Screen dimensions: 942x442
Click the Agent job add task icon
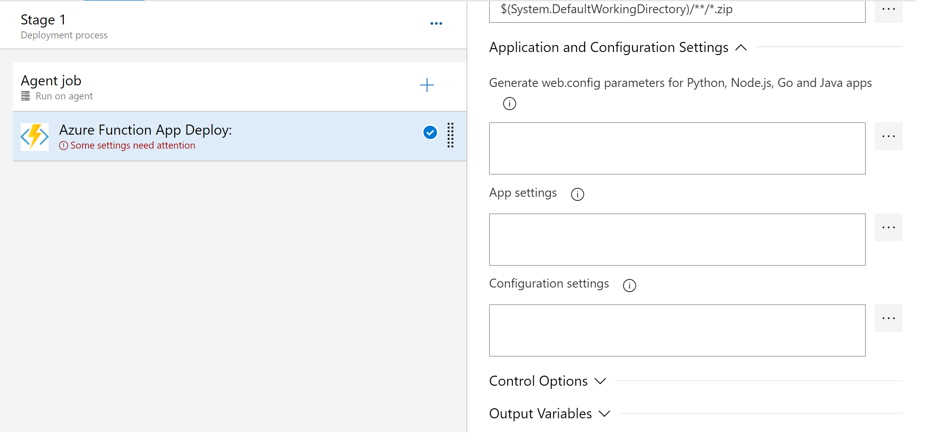click(x=427, y=85)
